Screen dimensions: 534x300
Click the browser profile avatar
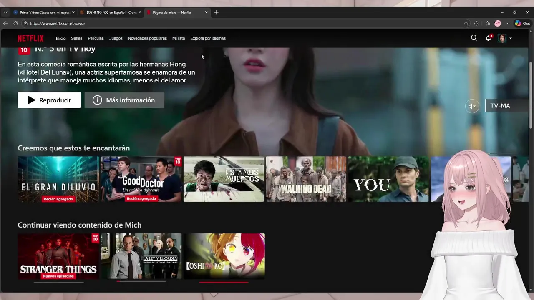tap(498, 23)
